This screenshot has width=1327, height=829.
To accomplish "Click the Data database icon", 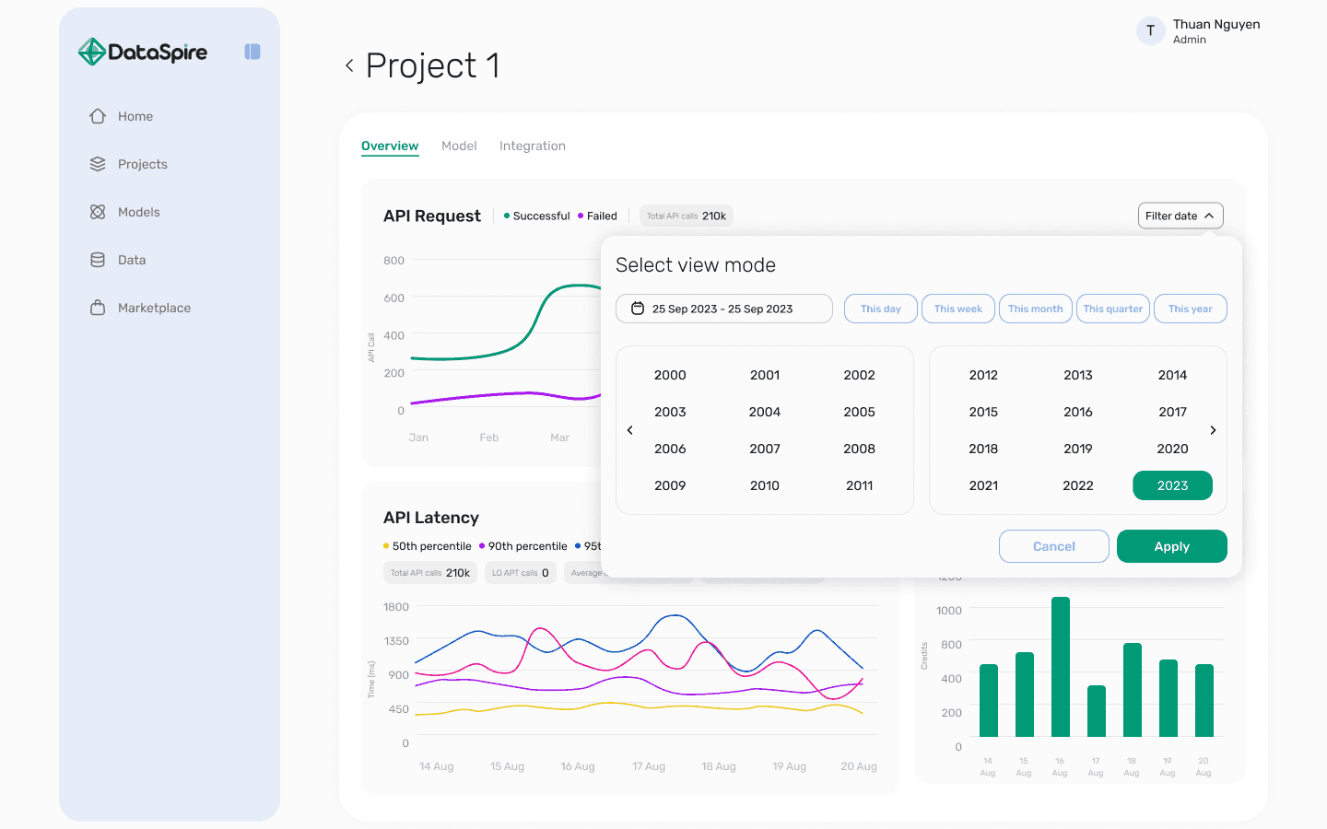I will [98, 260].
